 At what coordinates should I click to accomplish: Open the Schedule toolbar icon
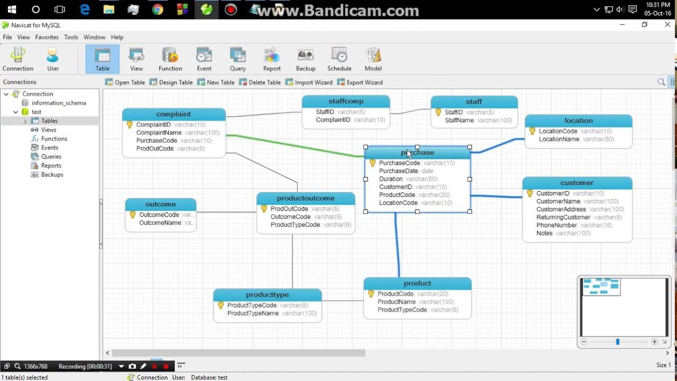[x=339, y=59]
